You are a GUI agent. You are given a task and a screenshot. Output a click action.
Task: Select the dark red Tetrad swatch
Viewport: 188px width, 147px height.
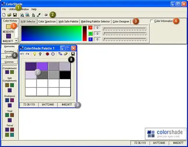12,130
